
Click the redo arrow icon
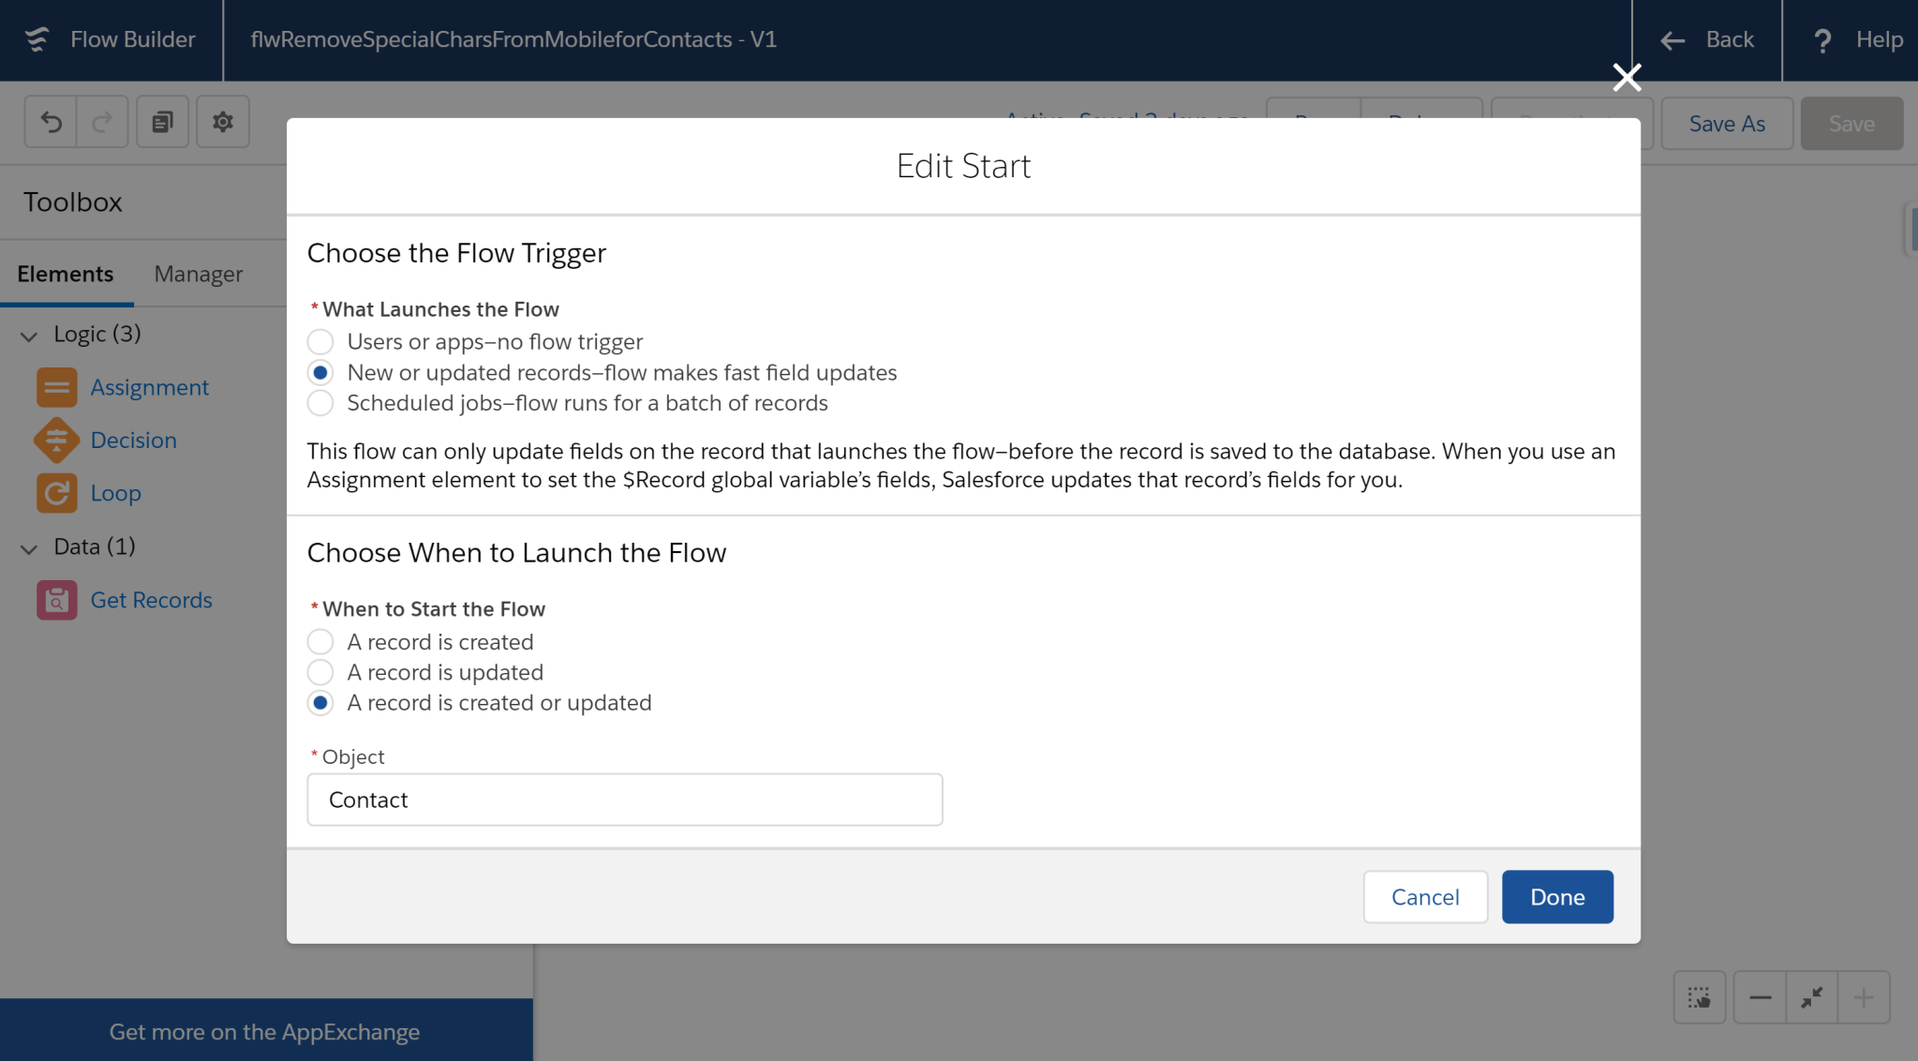click(x=102, y=122)
